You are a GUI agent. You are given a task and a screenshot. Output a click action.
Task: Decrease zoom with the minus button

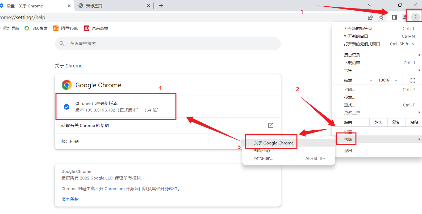click(x=371, y=80)
